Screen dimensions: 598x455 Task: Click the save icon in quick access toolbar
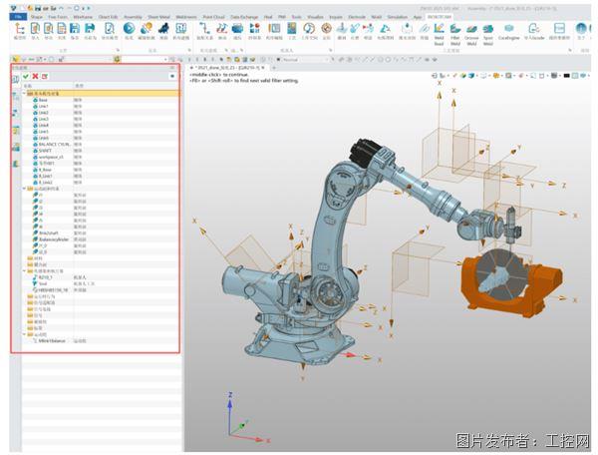pos(38,8)
